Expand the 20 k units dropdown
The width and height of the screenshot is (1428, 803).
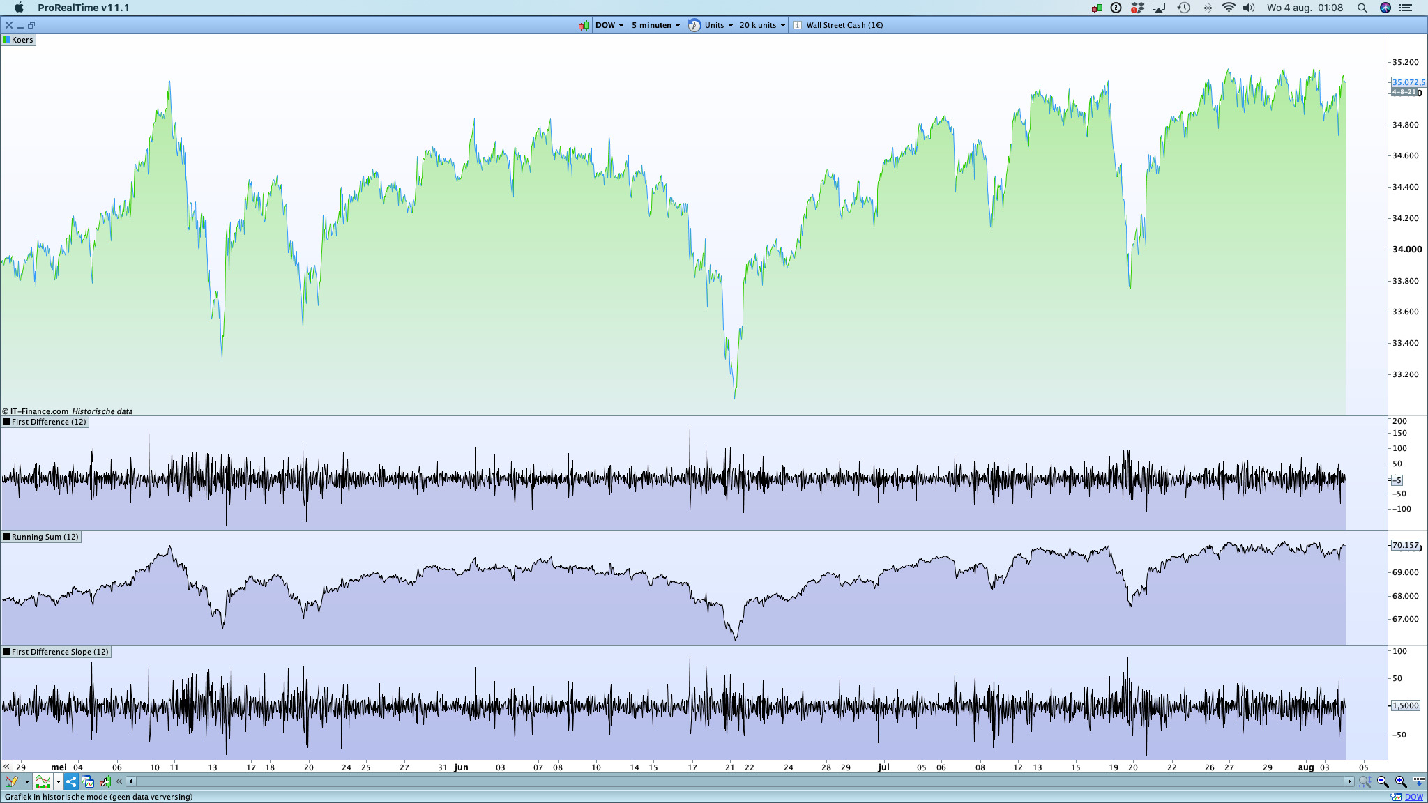click(762, 25)
